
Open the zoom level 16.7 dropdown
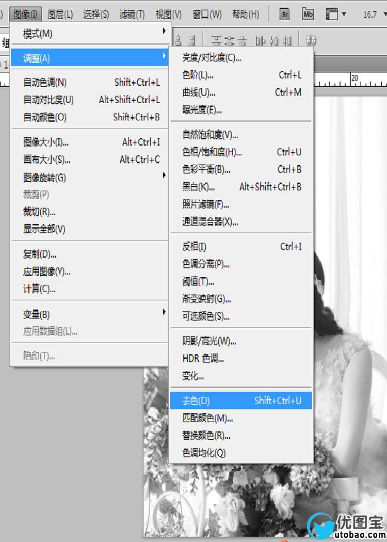385,14
